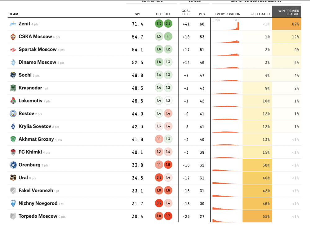Screen dimensions: 310x227
Task: Sort table by SPI column header
Action: click(x=137, y=14)
